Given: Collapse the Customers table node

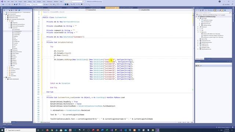Looking at the screenshot, I should [9, 28].
